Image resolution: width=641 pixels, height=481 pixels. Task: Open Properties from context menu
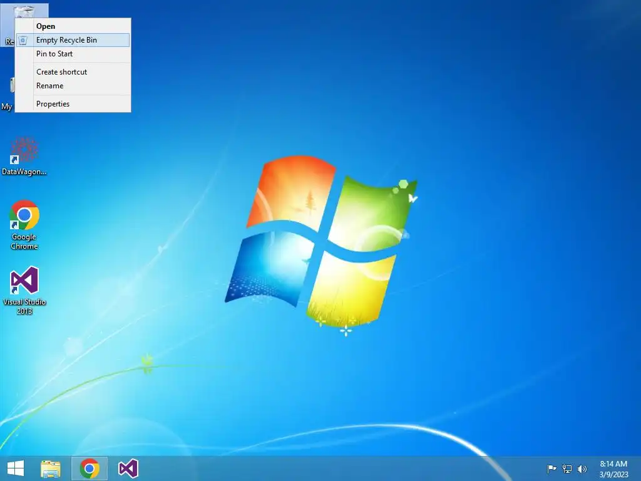point(73,104)
